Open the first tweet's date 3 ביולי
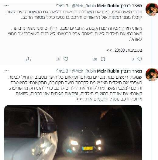 click(x=62, y=6)
